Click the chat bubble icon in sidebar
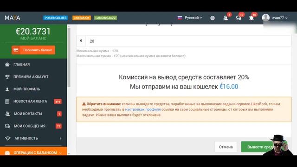Screen dimensions: 297x167 tap(7, 126)
